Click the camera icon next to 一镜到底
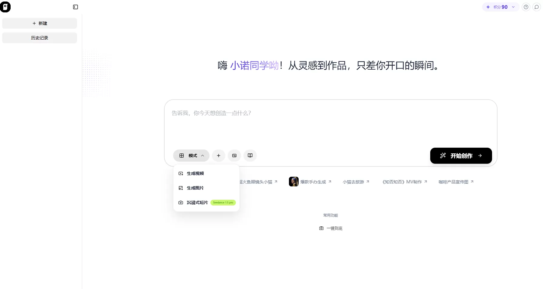543x289 pixels. pyautogui.click(x=321, y=228)
